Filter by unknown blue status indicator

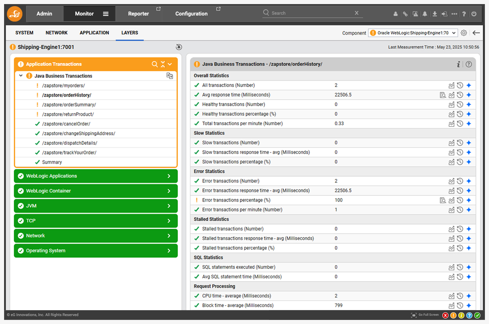469,315
